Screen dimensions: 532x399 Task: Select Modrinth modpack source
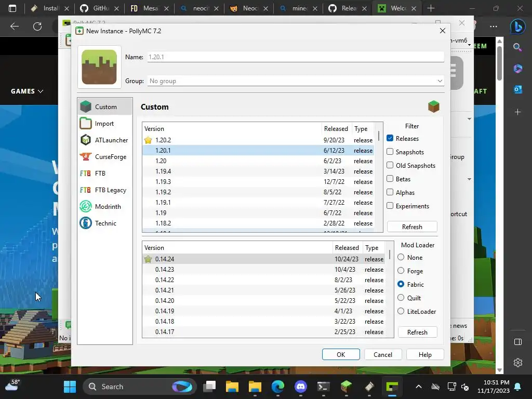pyautogui.click(x=104, y=207)
